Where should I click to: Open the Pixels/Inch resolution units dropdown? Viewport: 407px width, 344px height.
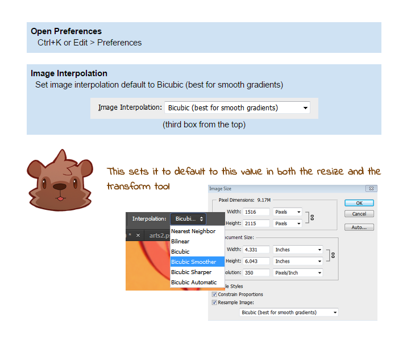tap(298, 272)
